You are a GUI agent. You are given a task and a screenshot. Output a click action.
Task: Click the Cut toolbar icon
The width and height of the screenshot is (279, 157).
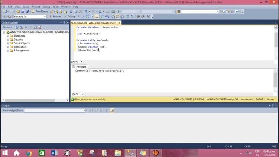point(71,12)
